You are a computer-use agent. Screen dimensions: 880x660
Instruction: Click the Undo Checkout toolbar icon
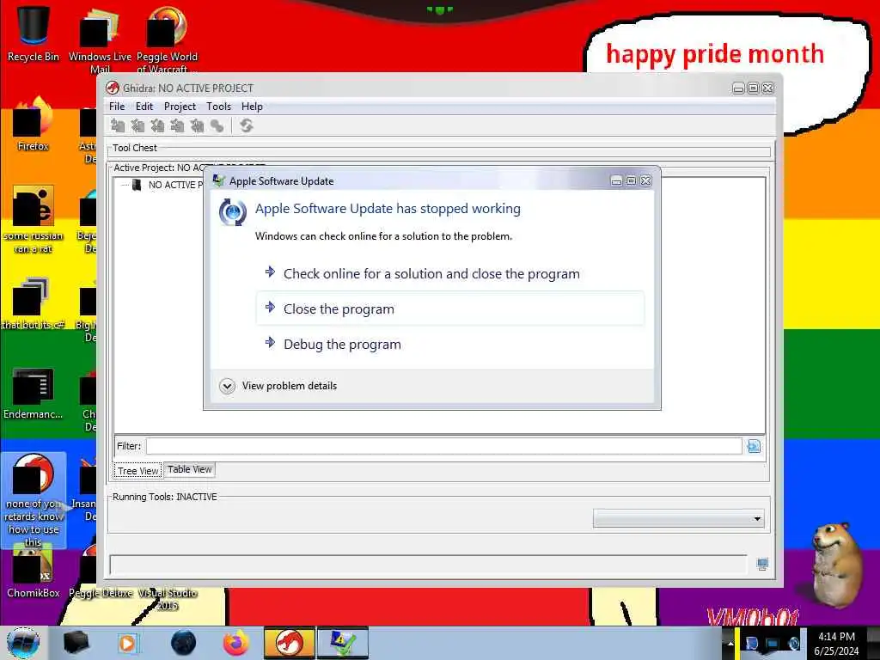[197, 125]
